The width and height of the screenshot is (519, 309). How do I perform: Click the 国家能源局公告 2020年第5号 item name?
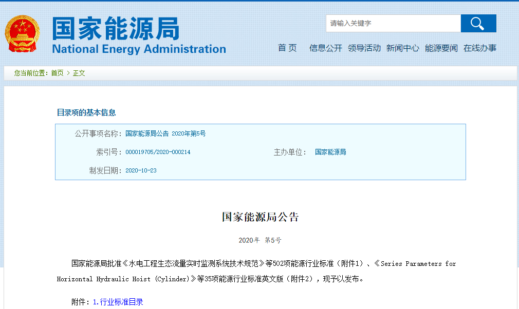[x=165, y=133]
